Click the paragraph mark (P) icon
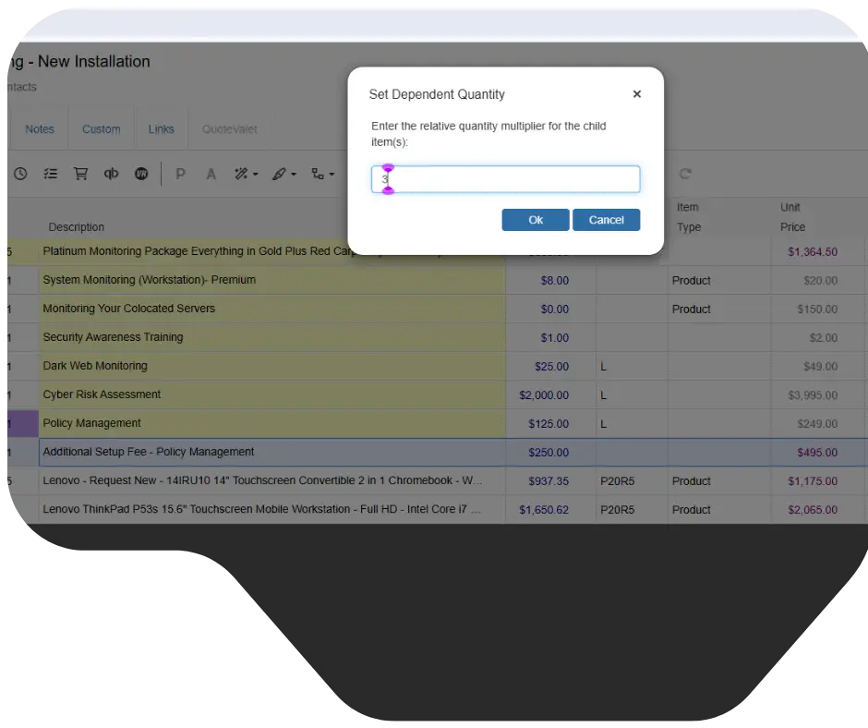 (181, 174)
